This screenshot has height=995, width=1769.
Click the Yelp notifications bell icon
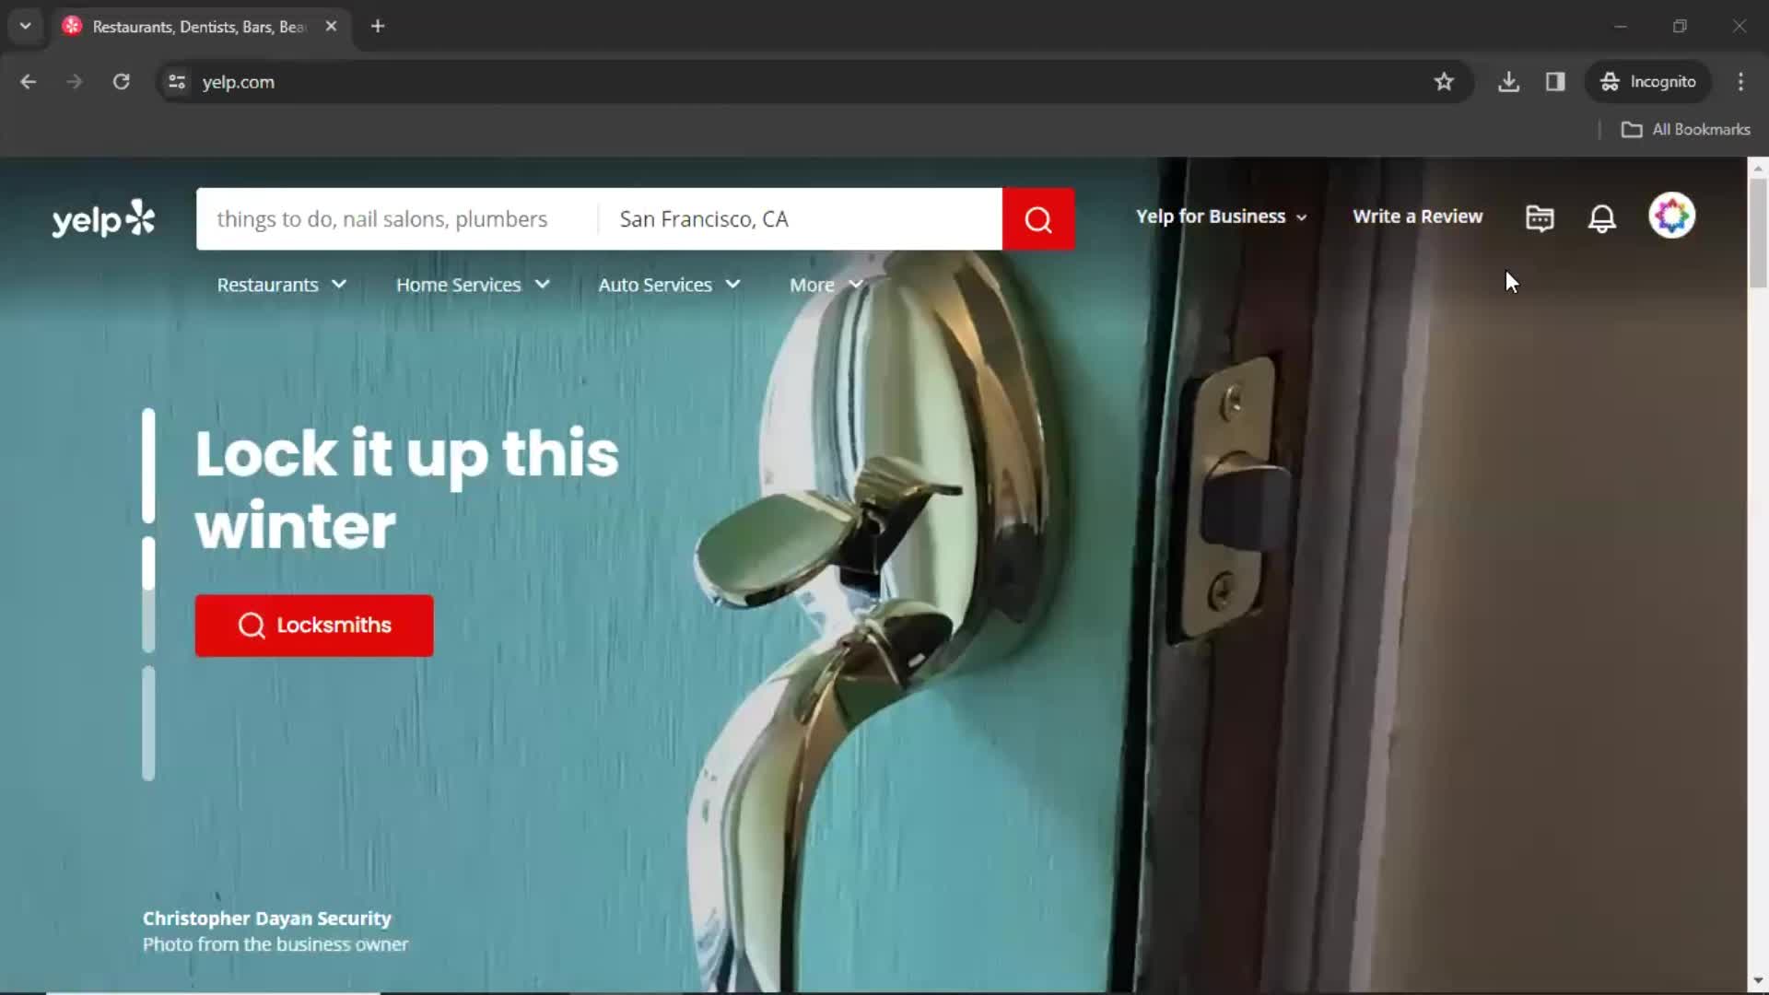[1601, 217]
